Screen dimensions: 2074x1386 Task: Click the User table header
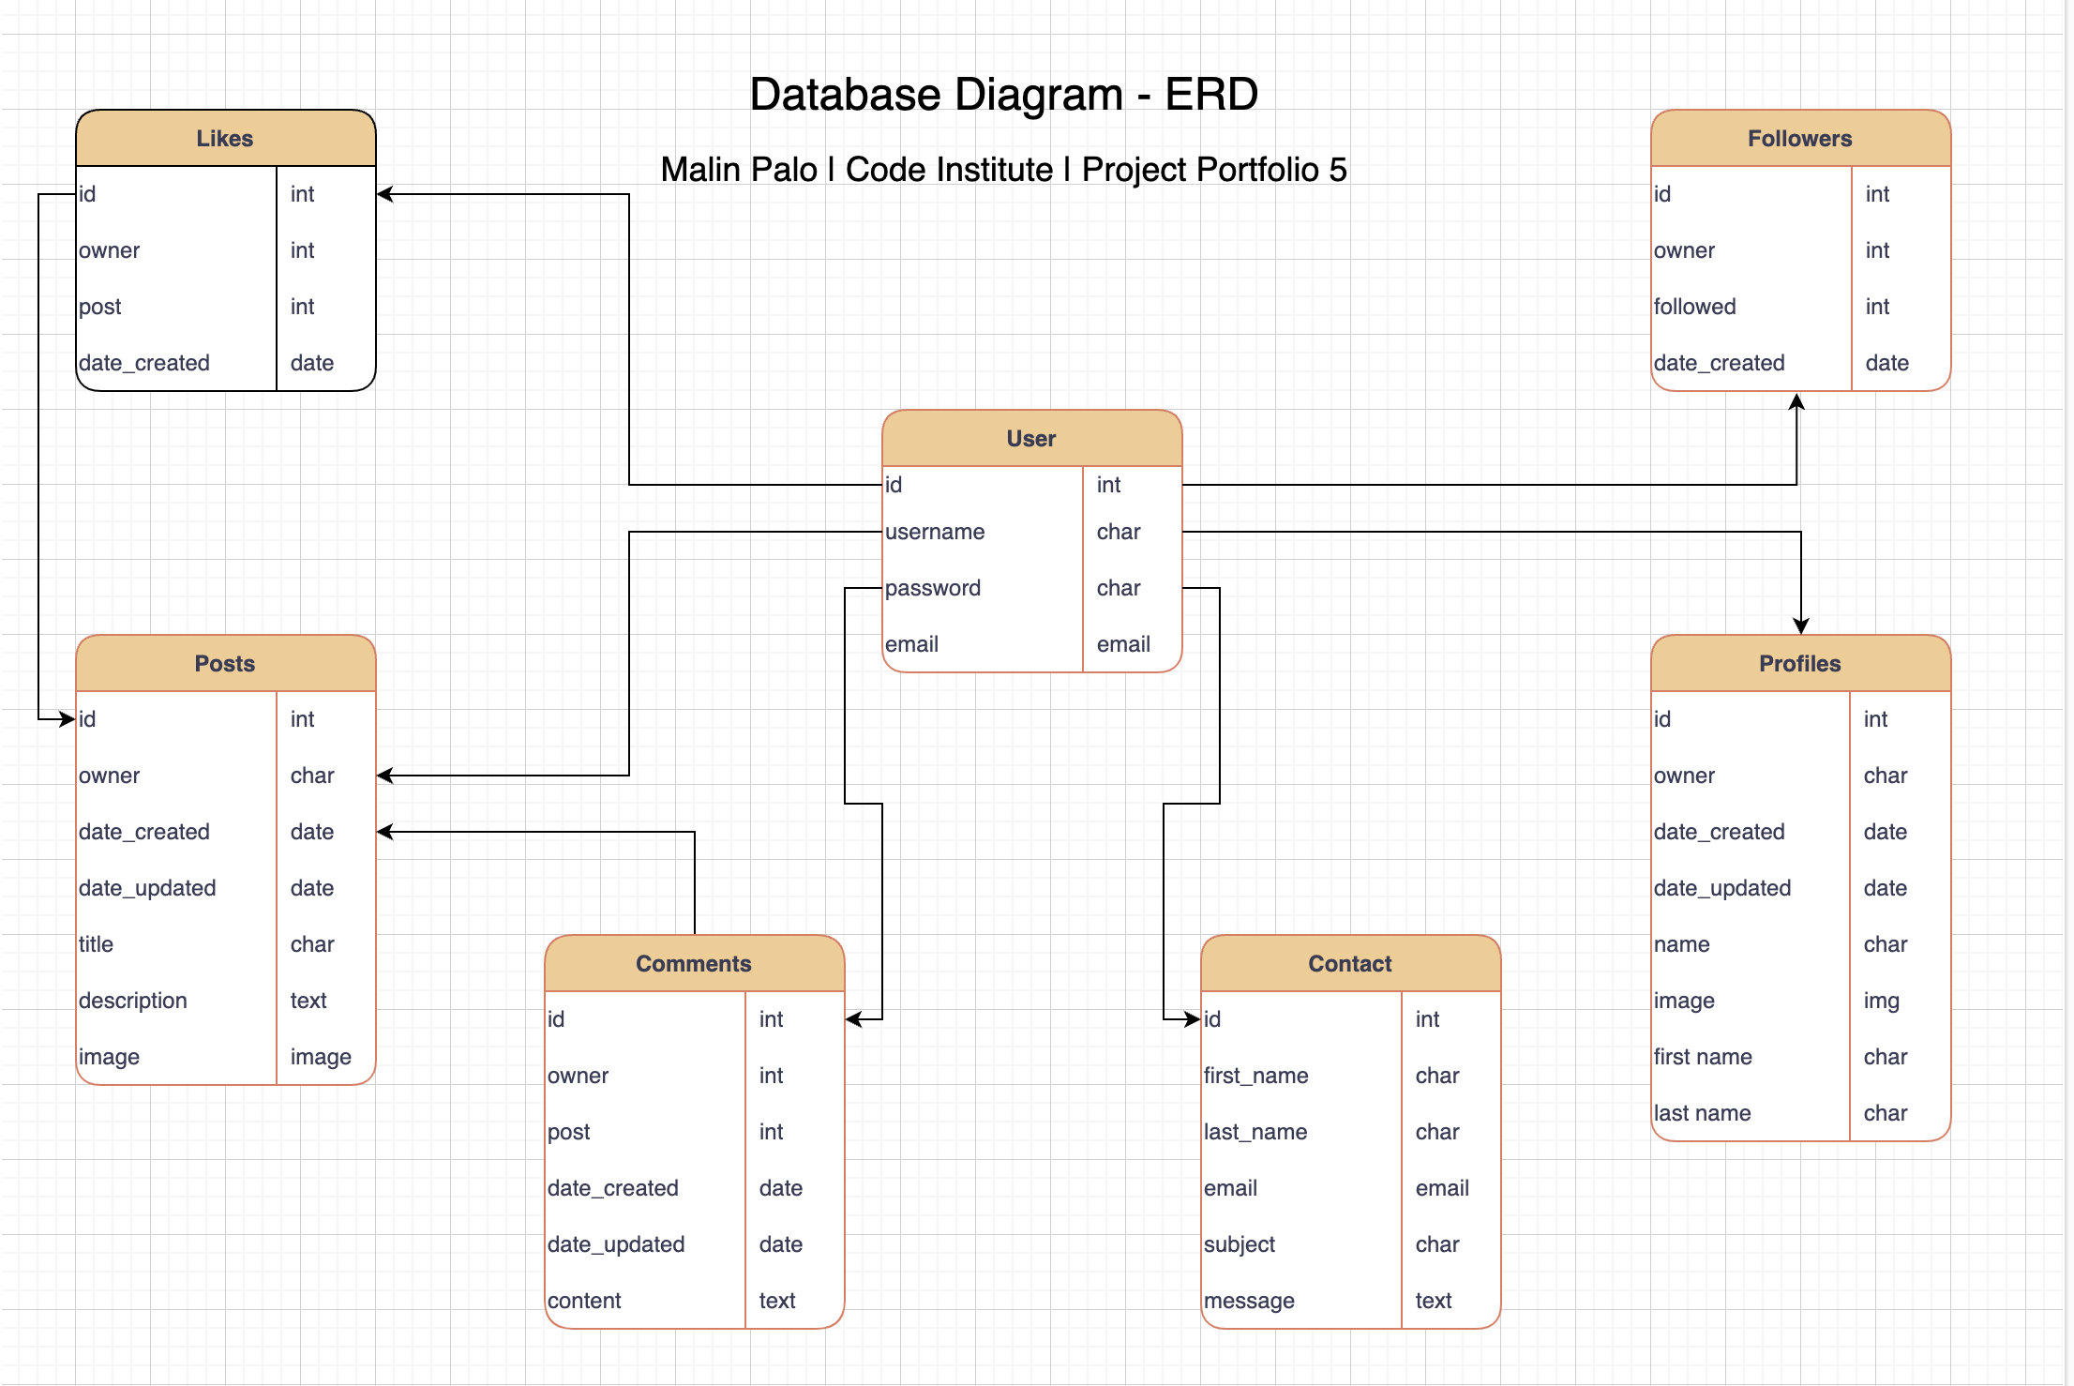(x=1031, y=437)
